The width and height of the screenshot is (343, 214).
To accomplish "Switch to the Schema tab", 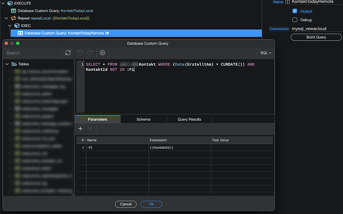I will point(143,119).
